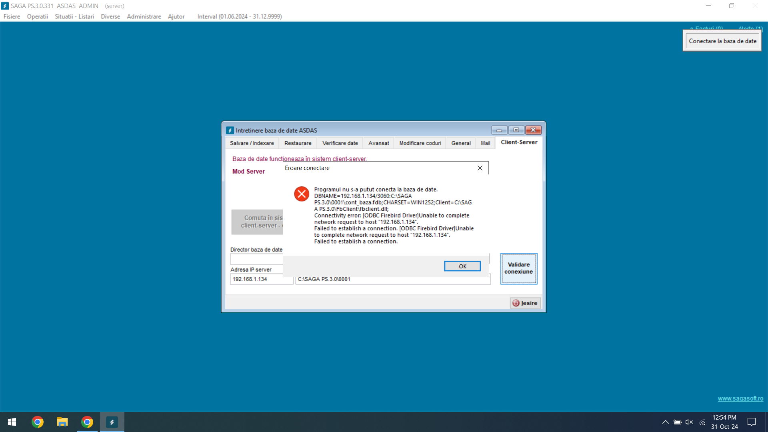This screenshot has height=432, width=768.
Task: Click the Intretinere window title icon
Action: [x=230, y=130]
